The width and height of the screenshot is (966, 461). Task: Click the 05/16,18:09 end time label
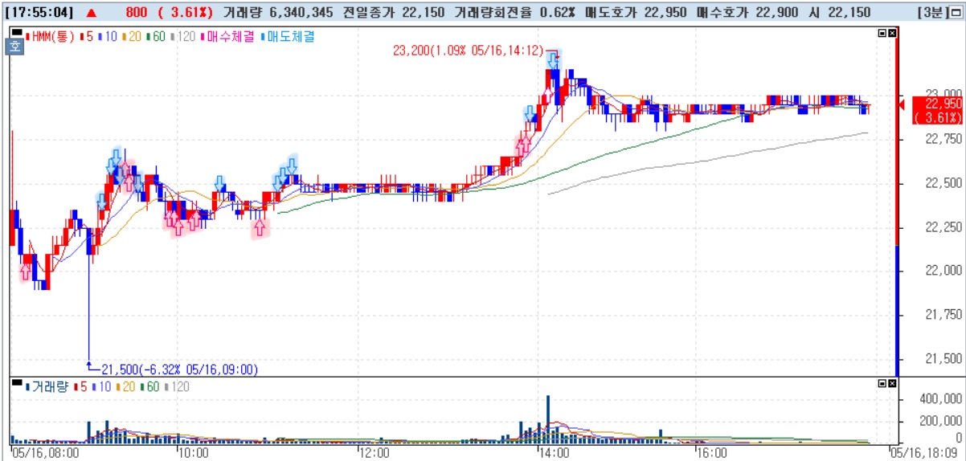pos(924,453)
